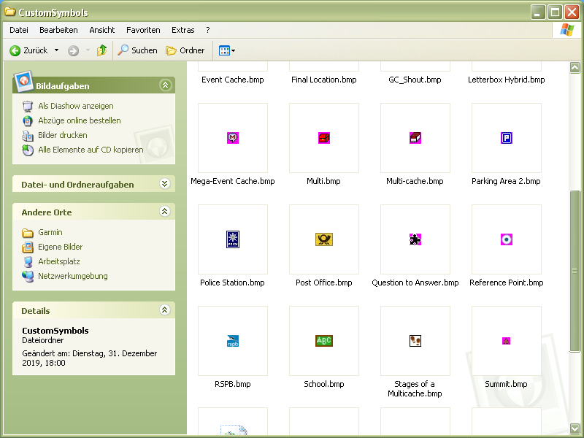The height and width of the screenshot is (438, 584).
Task: Click the globe icon beside Abzüge online bestellen
Action: click(x=28, y=120)
